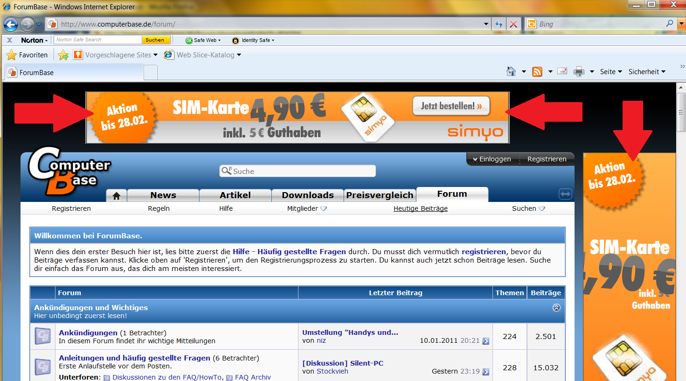Open the Sicherheit menu

[x=647, y=72]
